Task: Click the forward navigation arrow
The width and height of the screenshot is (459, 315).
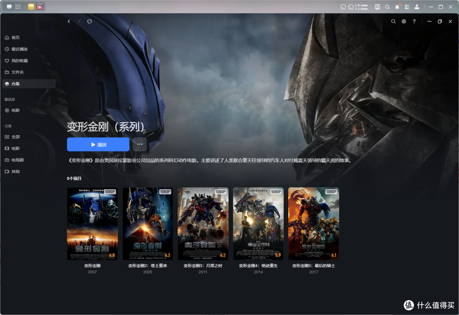Action: [x=79, y=21]
